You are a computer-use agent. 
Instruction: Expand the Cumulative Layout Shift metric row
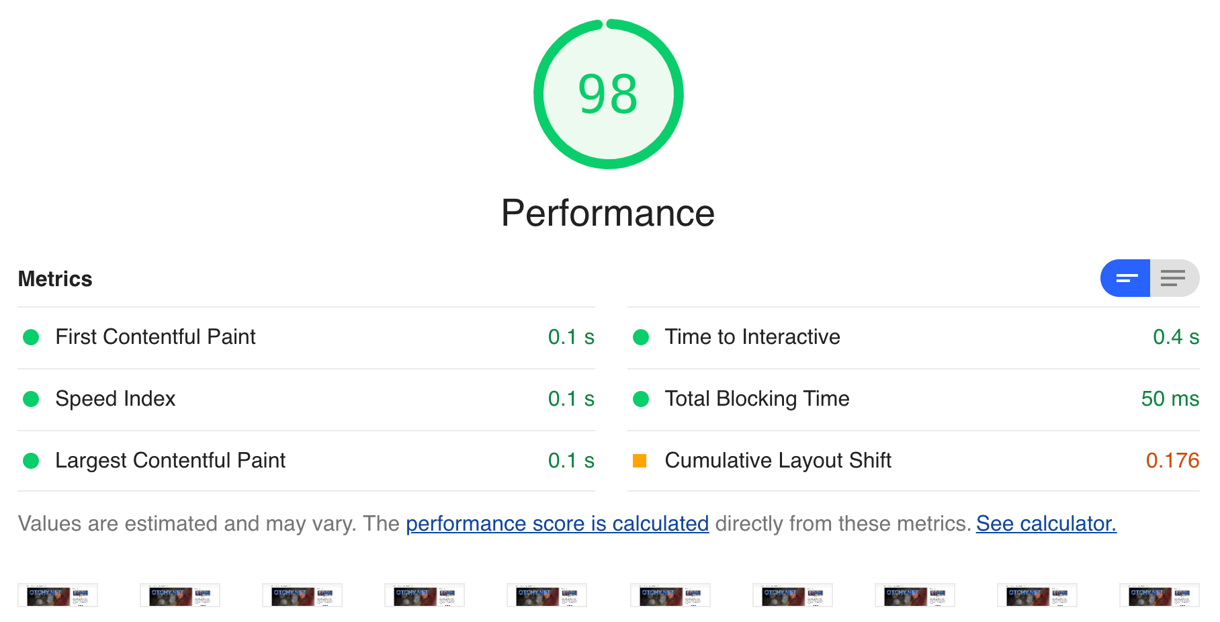click(x=914, y=461)
